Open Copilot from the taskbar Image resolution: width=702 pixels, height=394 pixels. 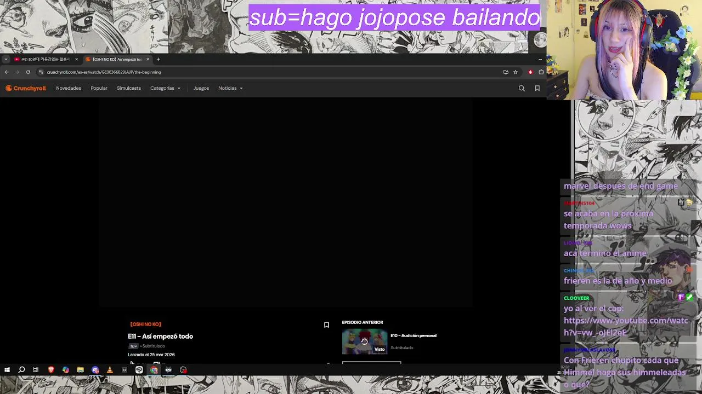66,370
